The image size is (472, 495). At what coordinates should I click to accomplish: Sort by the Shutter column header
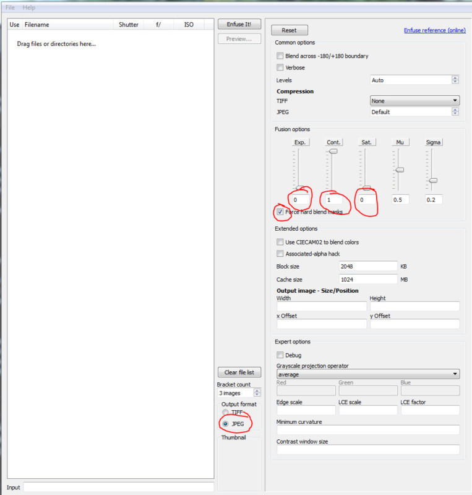click(x=128, y=25)
